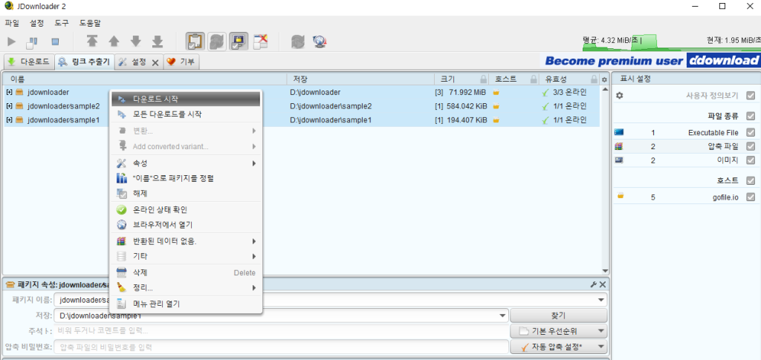Choose 브라우저에서 열기 menu item
The width and height of the screenshot is (761, 360).
point(186,225)
